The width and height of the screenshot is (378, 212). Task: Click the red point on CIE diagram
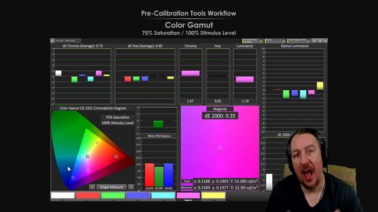point(116,157)
